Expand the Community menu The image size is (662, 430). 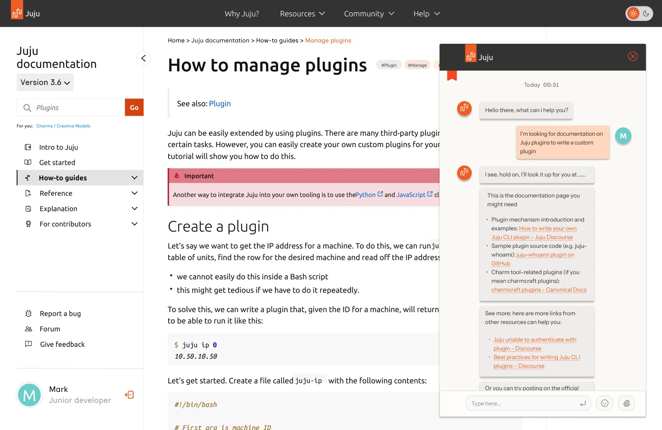[369, 14]
